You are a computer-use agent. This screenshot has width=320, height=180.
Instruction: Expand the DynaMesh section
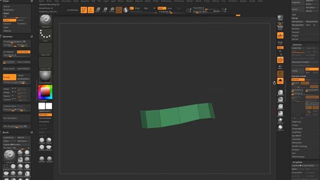pyautogui.click(x=296, y=135)
